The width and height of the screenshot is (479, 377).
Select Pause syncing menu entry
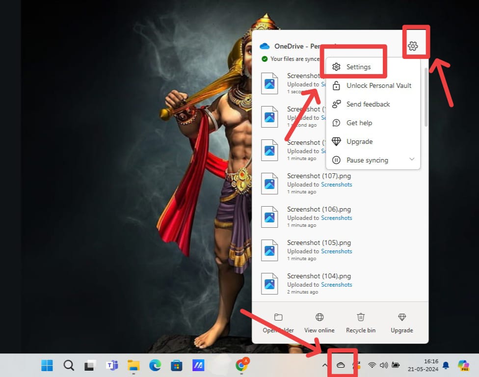click(x=367, y=160)
